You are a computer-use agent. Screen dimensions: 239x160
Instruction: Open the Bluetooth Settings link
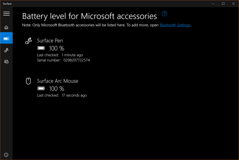tap(175, 25)
